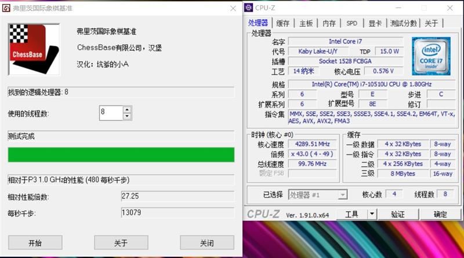Screen dimensions: 464x258
Task: Expand the 工具 dropdown arrow
Action: [x=372, y=214]
